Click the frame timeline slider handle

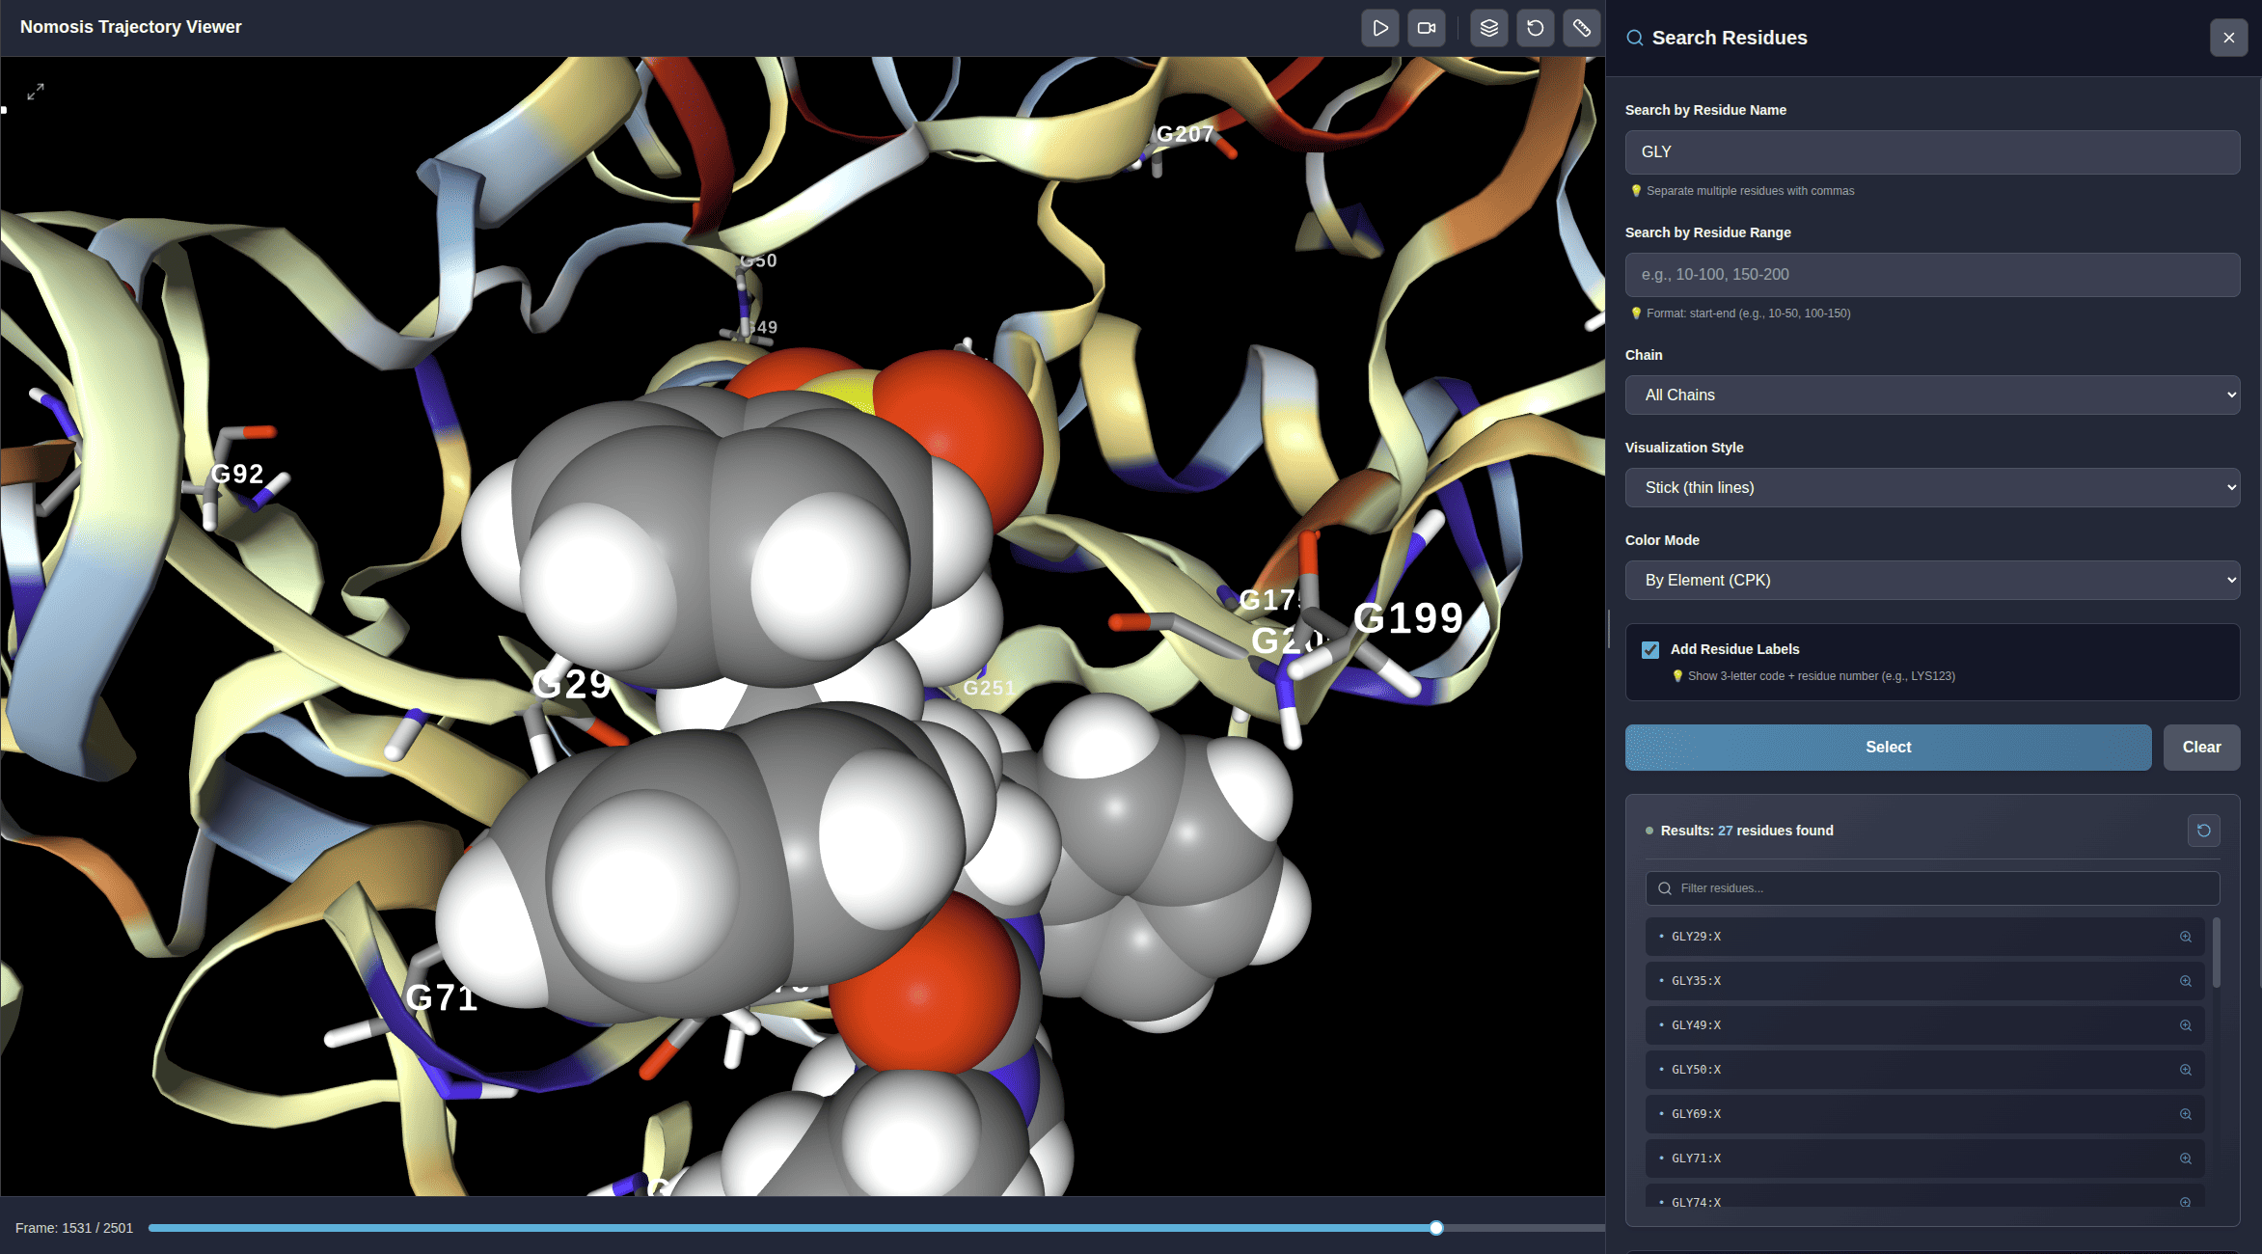(x=1436, y=1228)
